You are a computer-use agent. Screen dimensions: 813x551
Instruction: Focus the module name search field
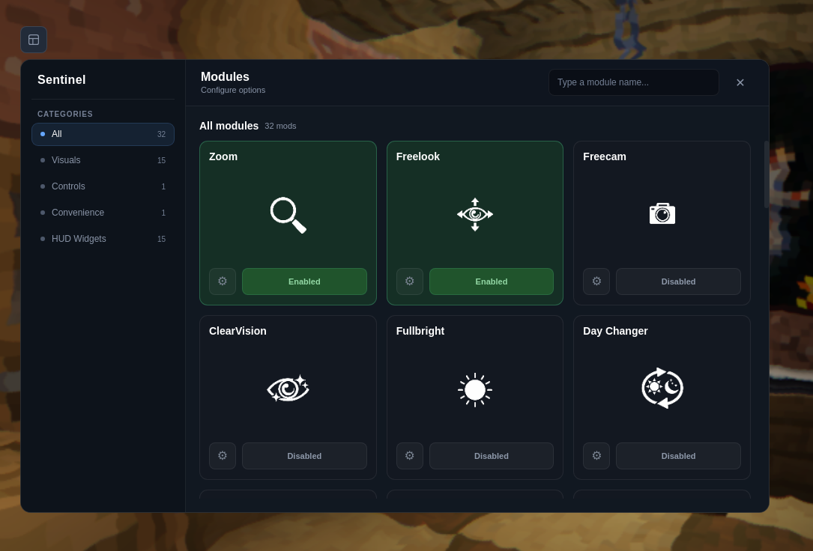pyautogui.click(x=634, y=82)
